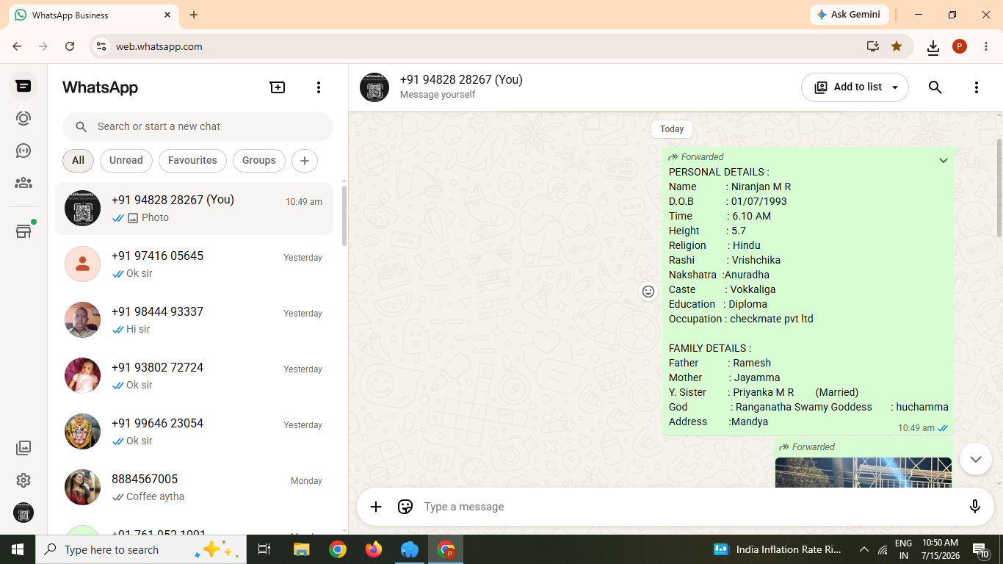This screenshot has height=564, width=1003.
Task: Select the All filter tab
Action: 79,161
